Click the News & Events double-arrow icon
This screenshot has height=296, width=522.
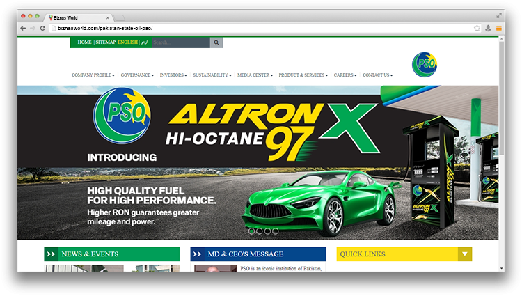tap(51, 254)
